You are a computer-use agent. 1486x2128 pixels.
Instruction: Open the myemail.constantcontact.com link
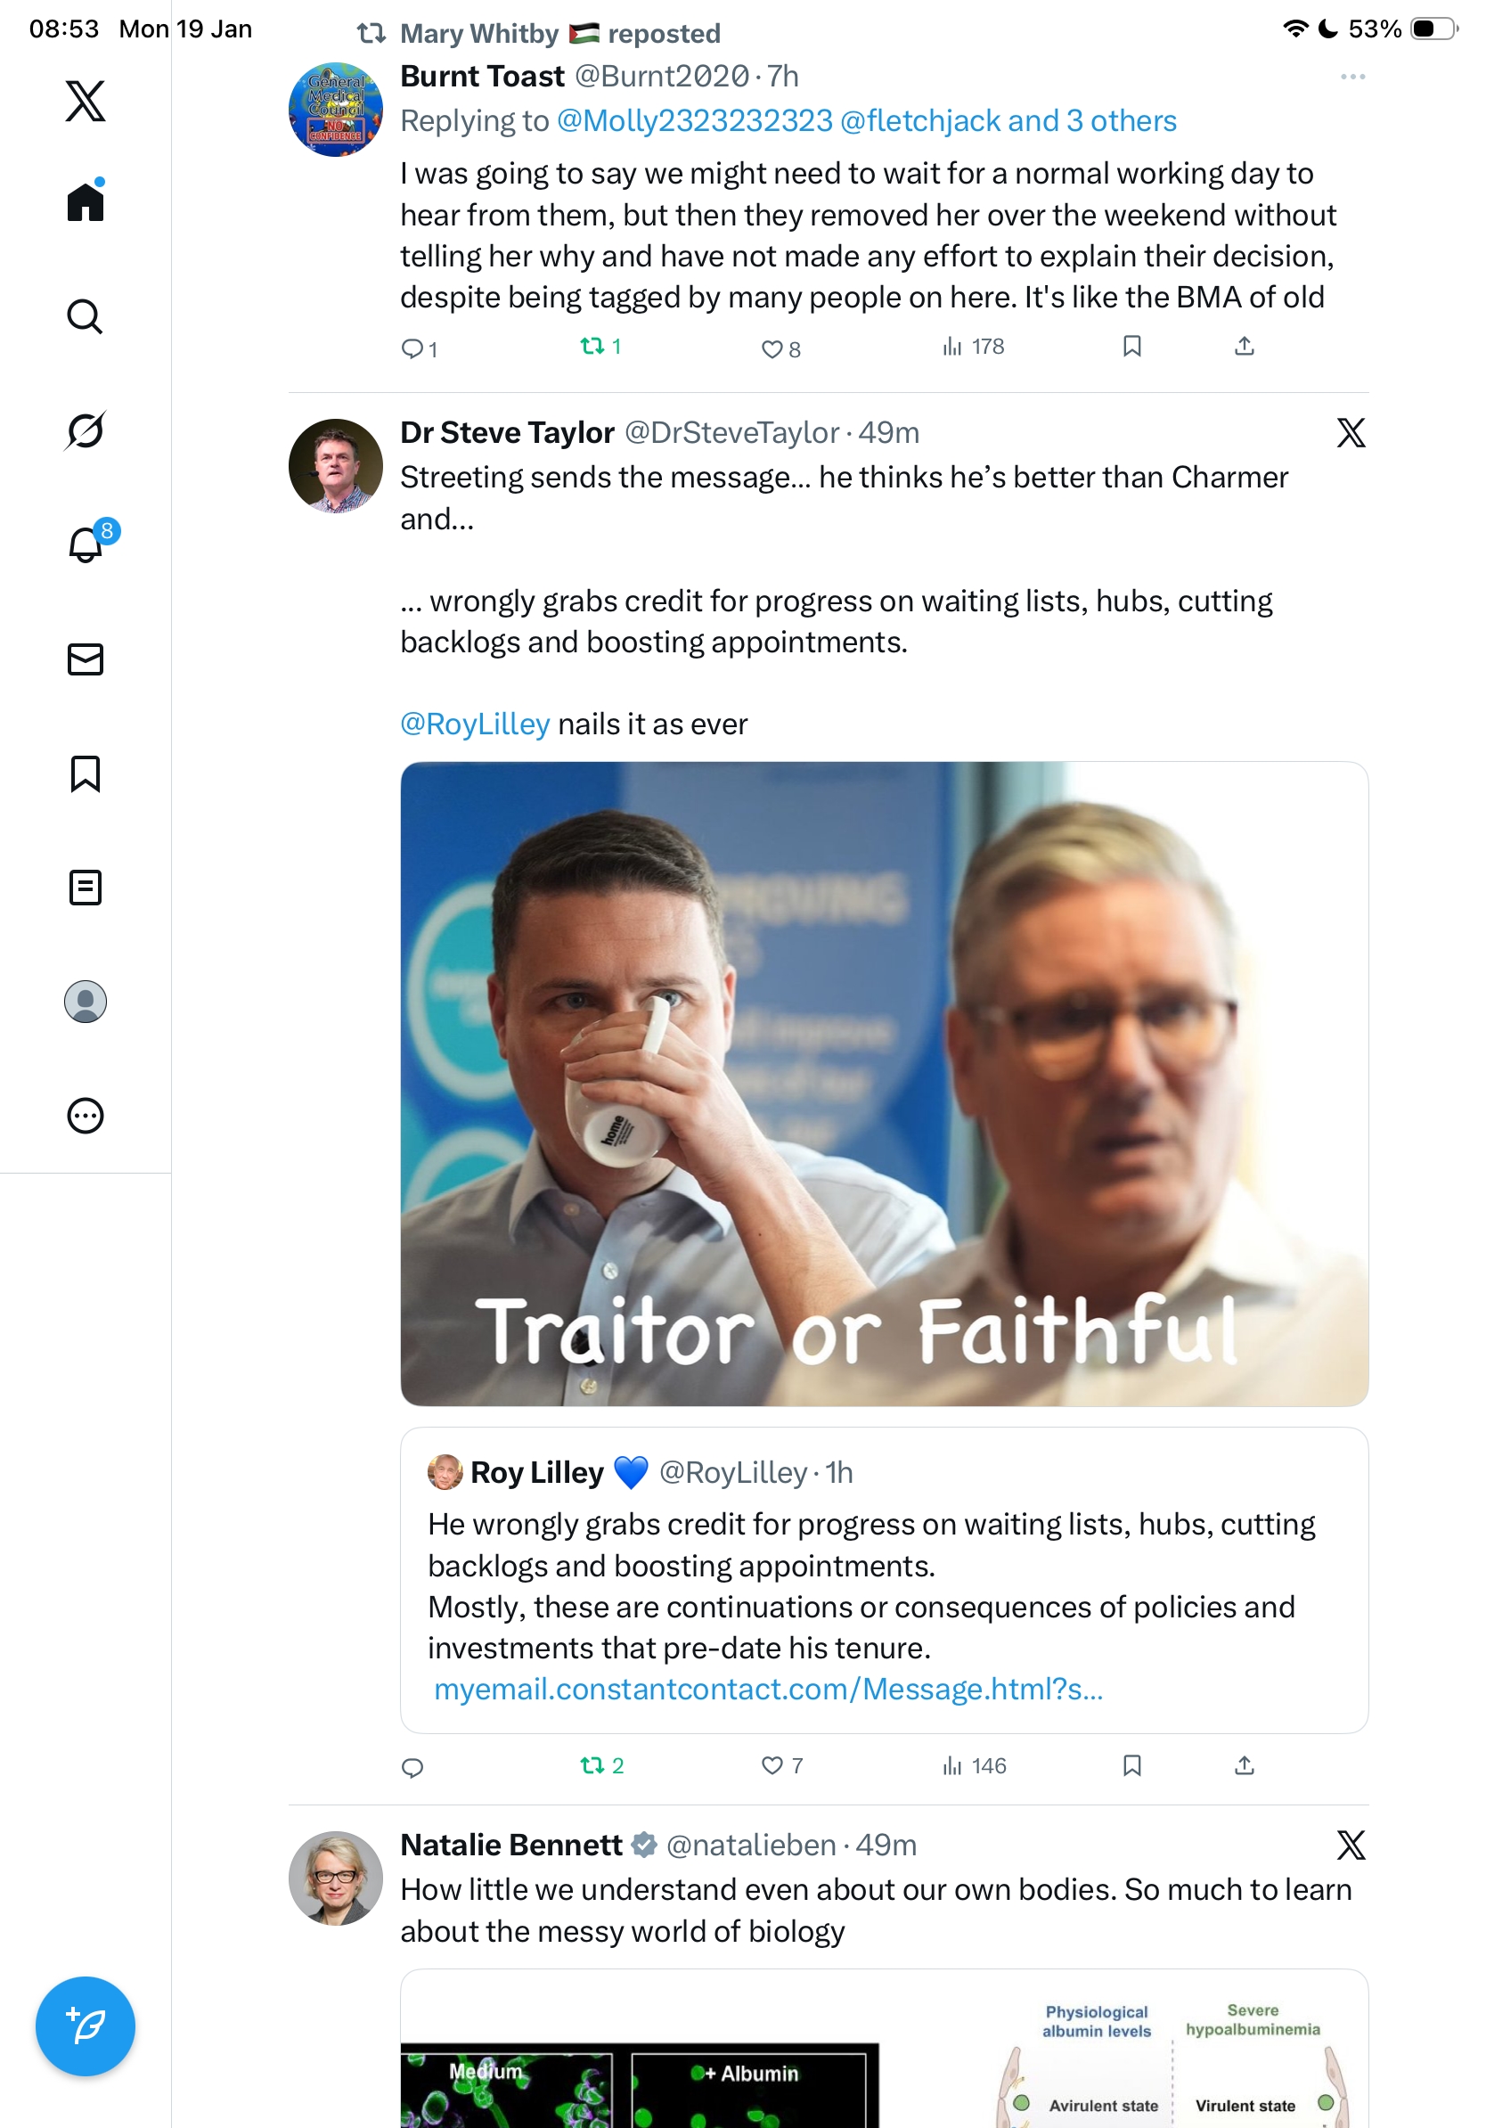(x=768, y=1690)
